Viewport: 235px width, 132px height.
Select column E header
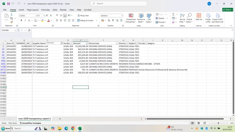tap(81, 40)
